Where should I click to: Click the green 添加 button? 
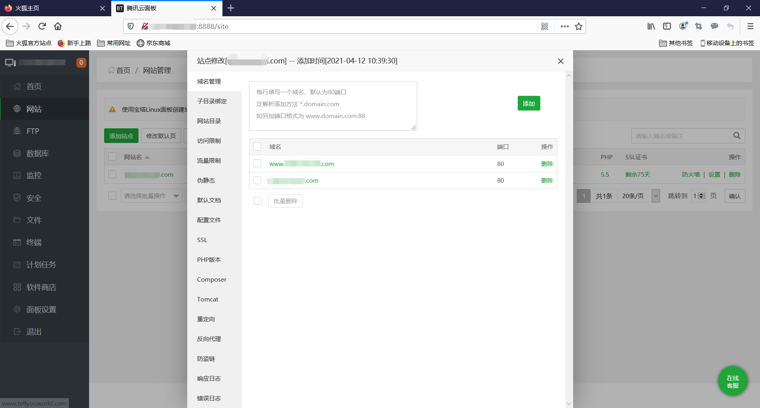(529, 103)
